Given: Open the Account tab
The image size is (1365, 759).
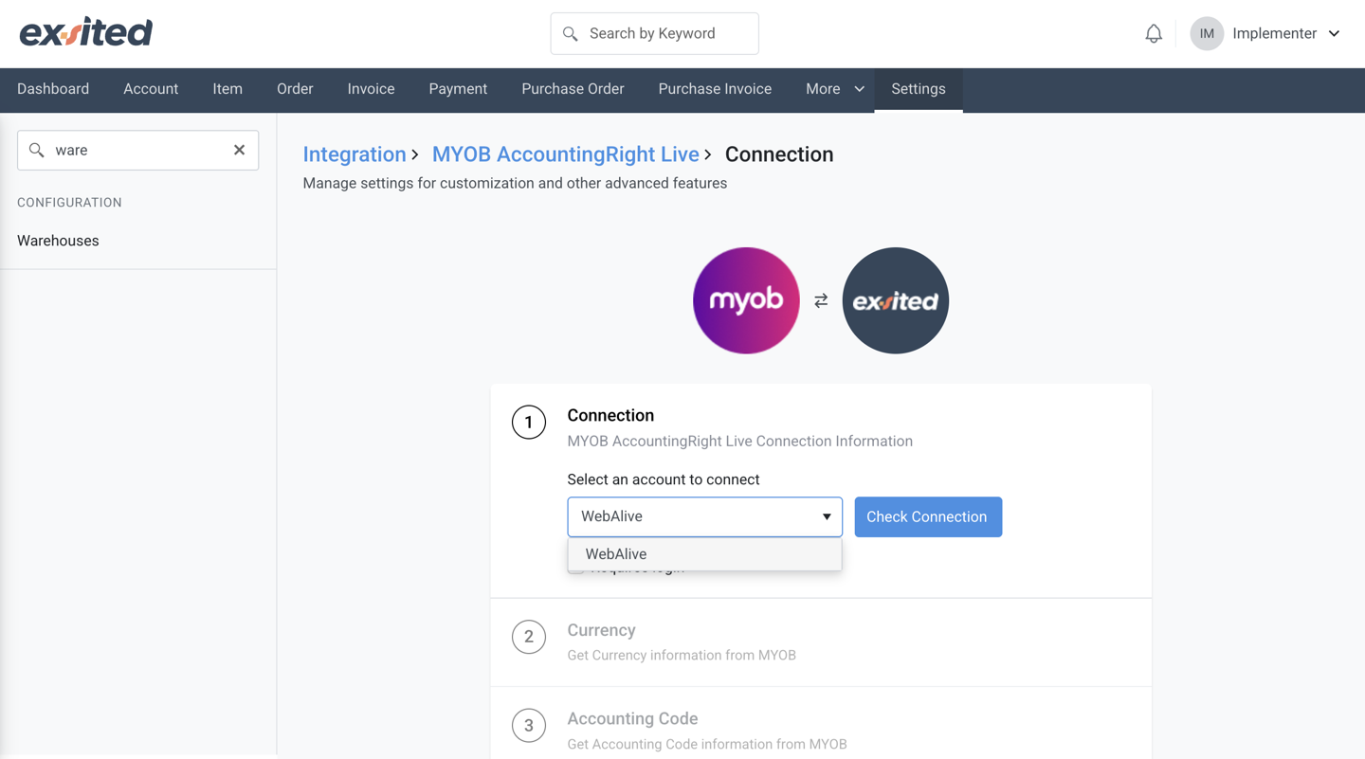Looking at the screenshot, I should [x=151, y=89].
